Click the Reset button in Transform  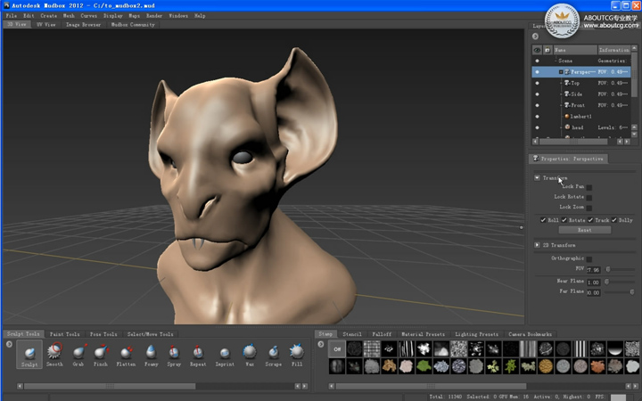click(585, 230)
